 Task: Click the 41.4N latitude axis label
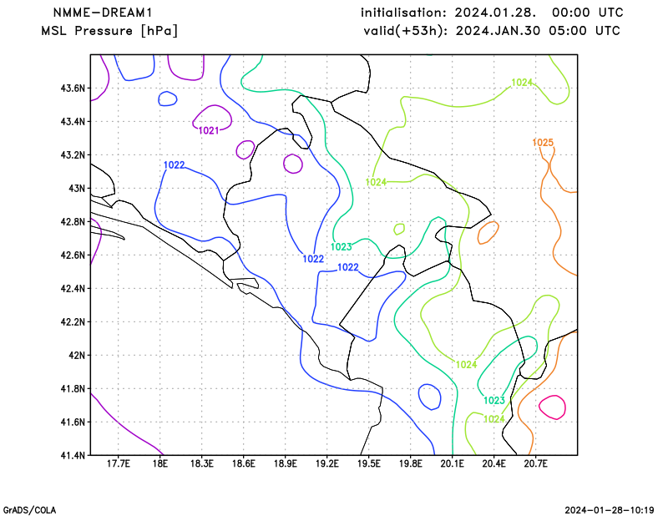[x=73, y=456]
